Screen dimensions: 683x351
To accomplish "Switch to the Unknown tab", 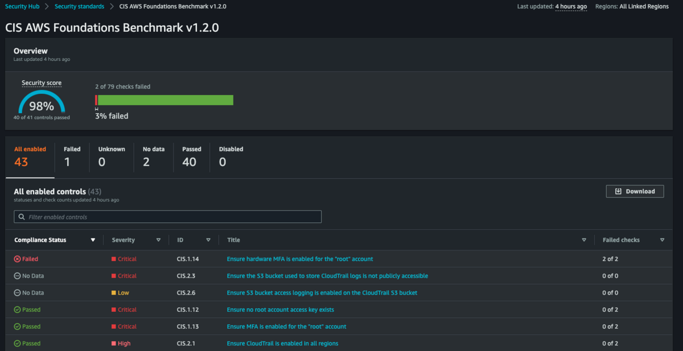I will pos(112,156).
